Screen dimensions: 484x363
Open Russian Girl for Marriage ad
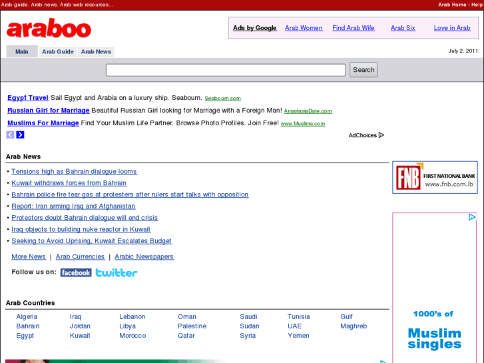[49, 111]
